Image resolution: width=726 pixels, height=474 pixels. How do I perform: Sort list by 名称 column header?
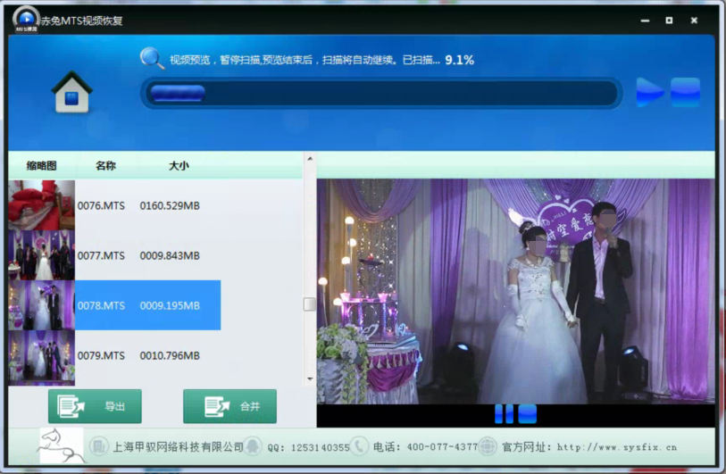click(105, 166)
